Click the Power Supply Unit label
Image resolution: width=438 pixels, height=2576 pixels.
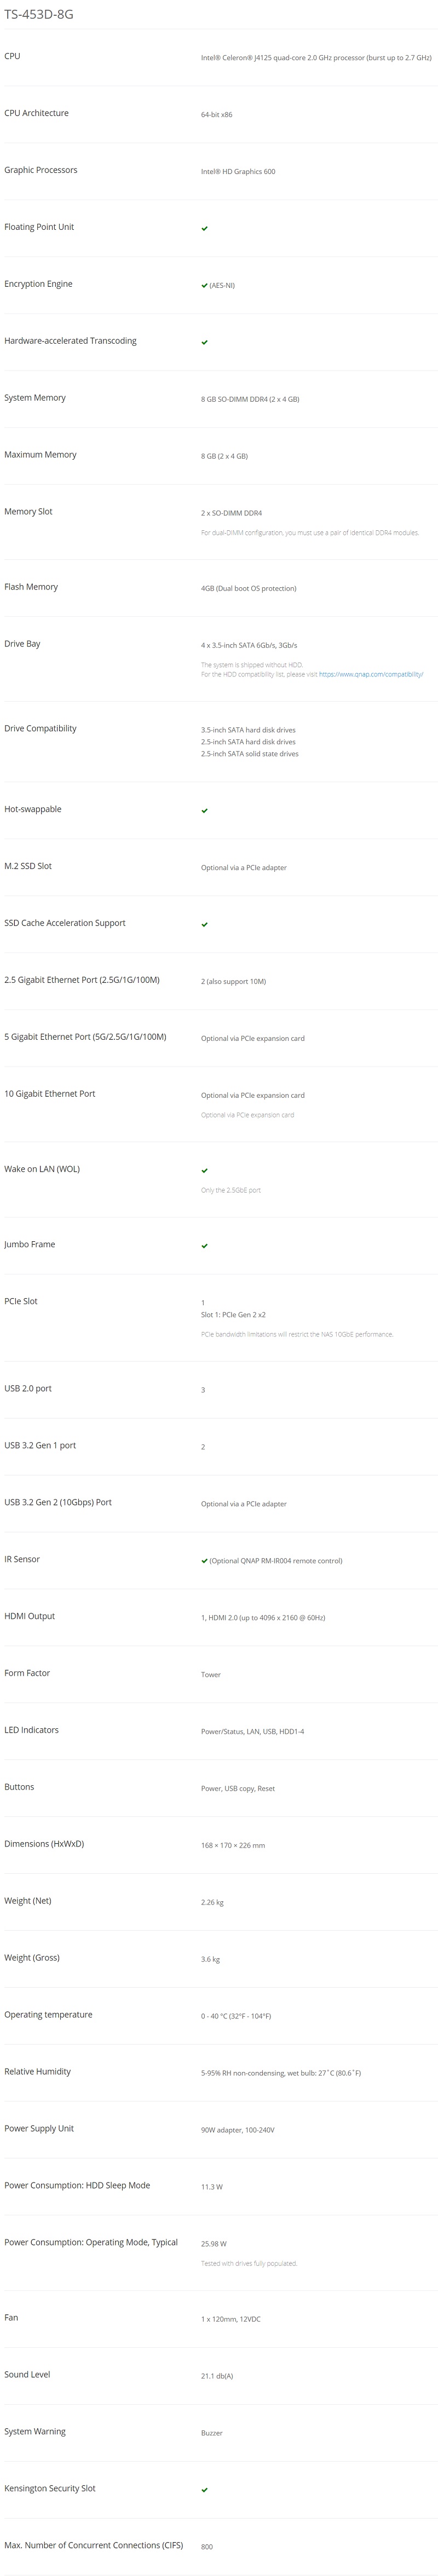[x=39, y=2128]
